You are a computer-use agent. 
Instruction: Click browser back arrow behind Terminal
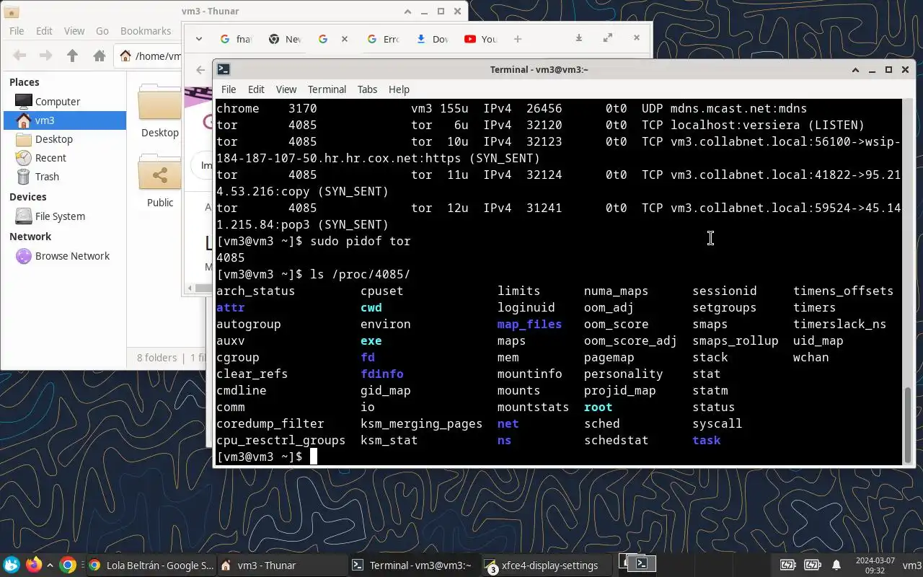[200, 70]
